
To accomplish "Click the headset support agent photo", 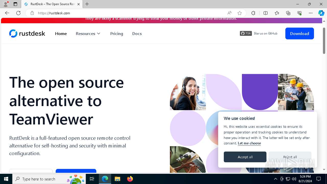I will point(188,92).
